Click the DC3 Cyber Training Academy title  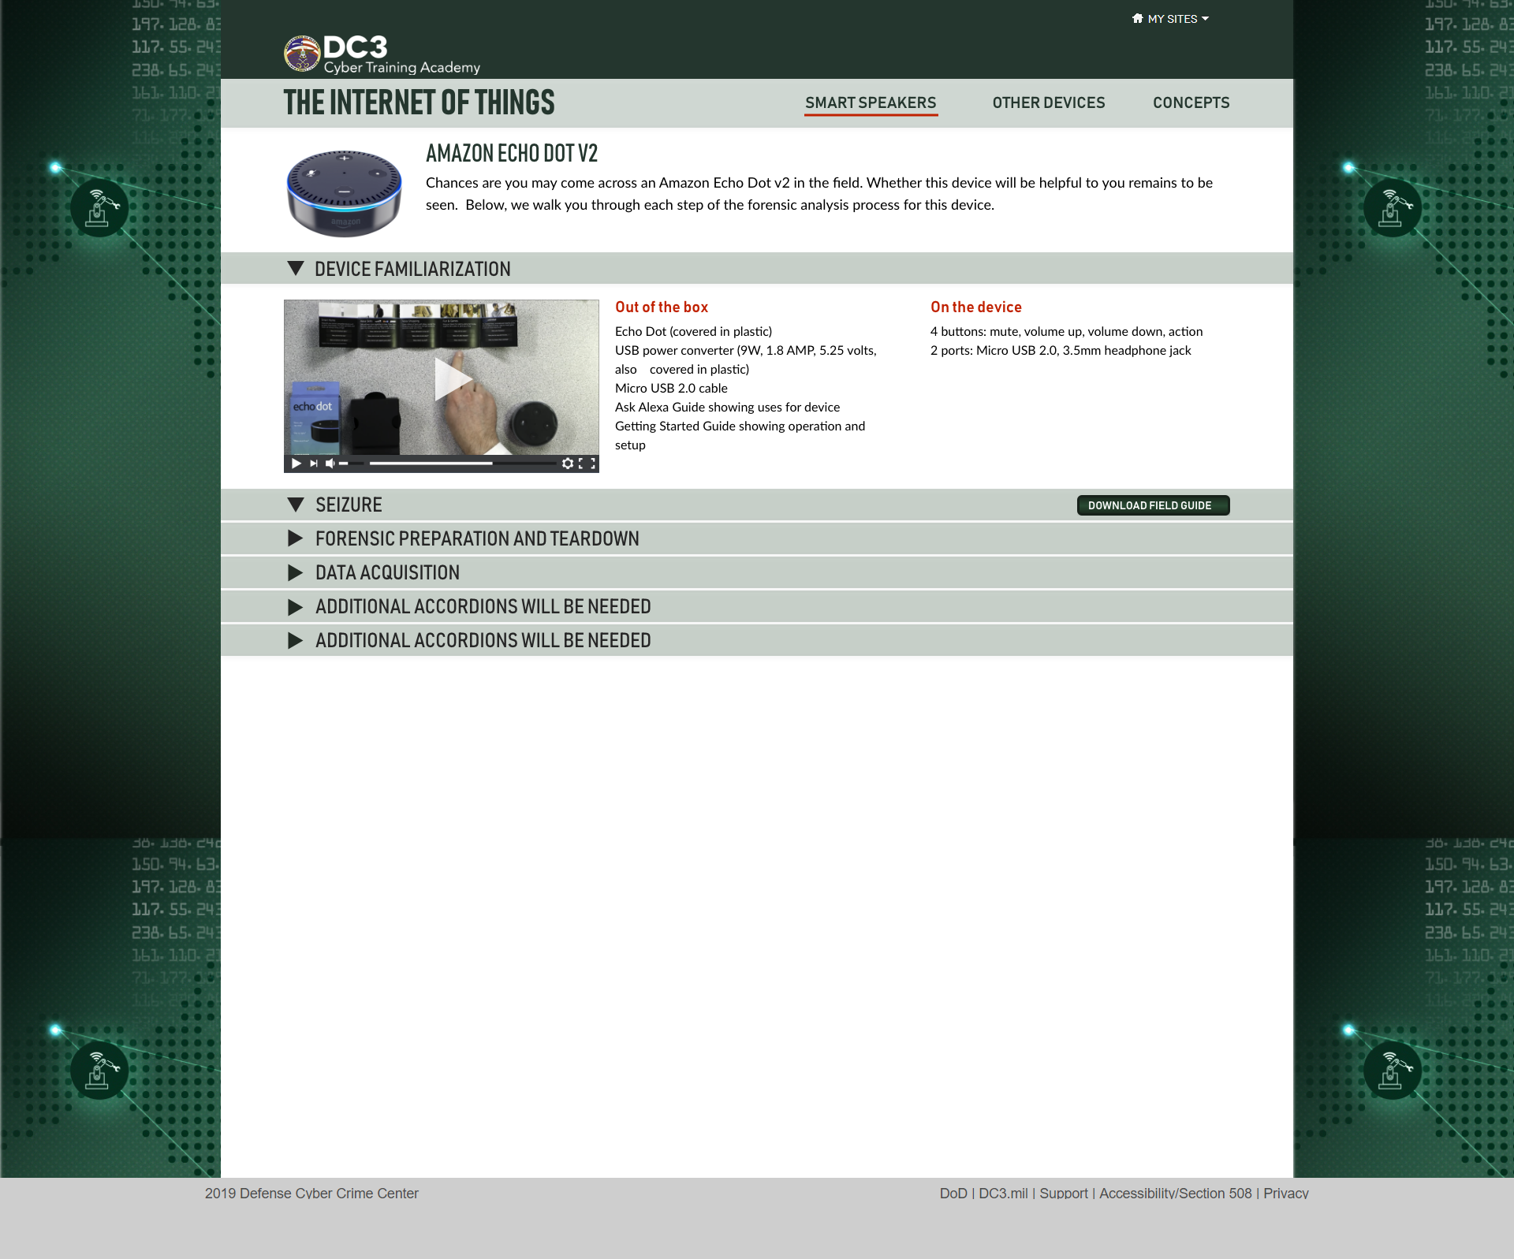401,55
